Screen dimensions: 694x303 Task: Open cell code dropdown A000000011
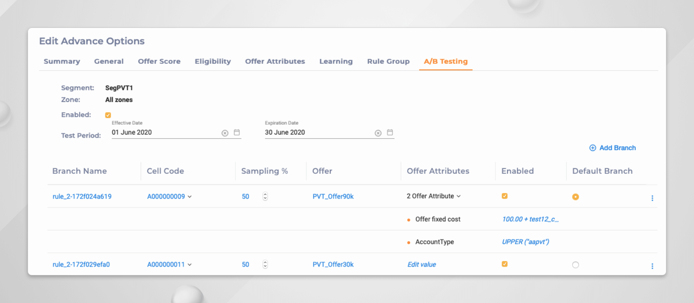(x=170, y=265)
